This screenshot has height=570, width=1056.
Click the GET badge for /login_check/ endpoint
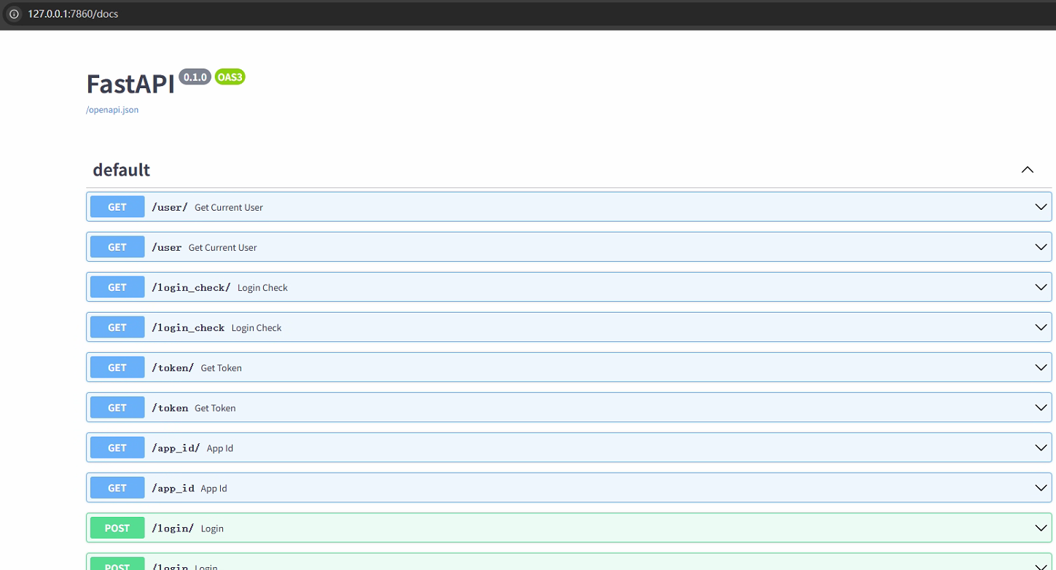pyautogui.click(x=117, y=287)
